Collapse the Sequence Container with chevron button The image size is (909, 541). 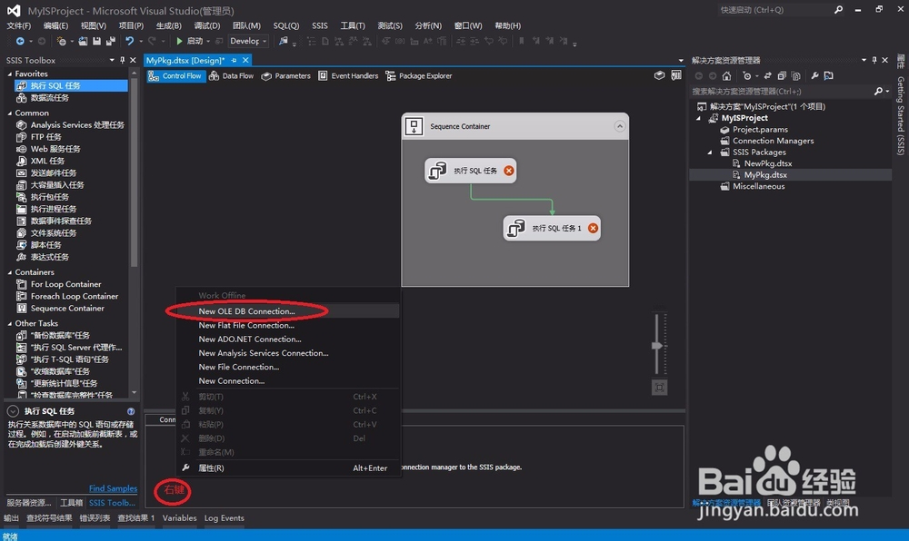(620, 126)
